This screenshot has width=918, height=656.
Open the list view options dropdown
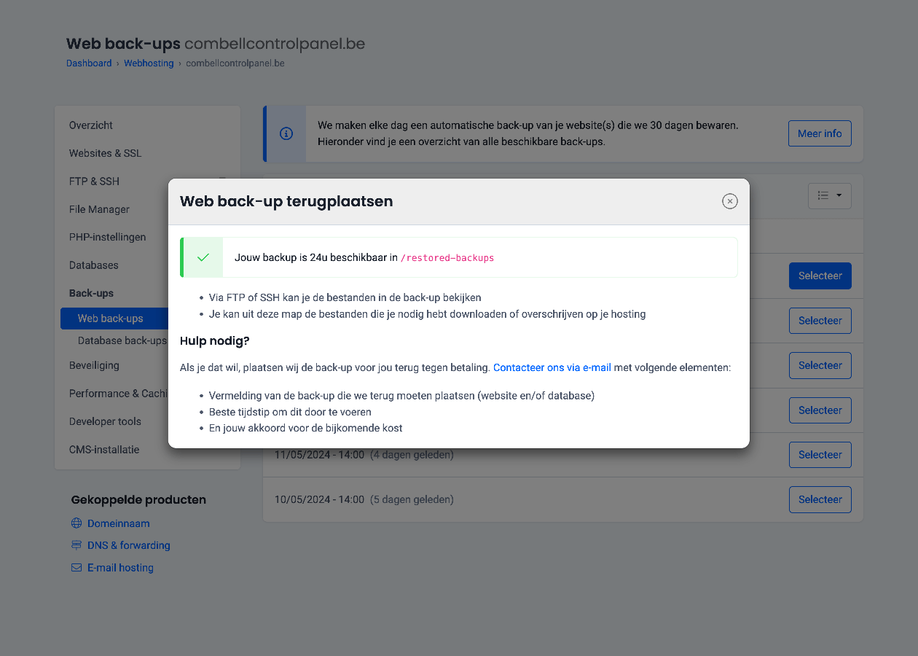(x=830, y=195)
